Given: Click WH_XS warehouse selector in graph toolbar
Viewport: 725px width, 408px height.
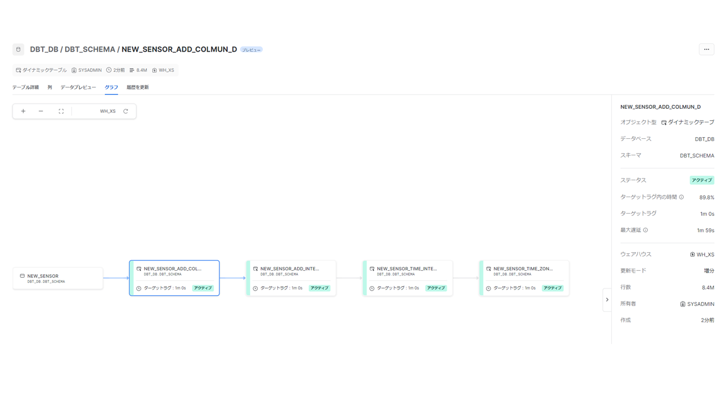Looking at the screenshot, I should 108,111.
